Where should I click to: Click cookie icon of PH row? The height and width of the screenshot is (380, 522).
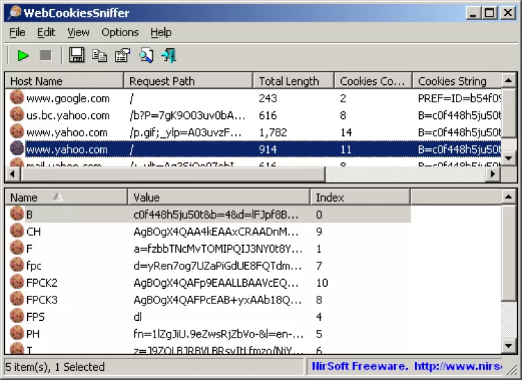(17, 333)
